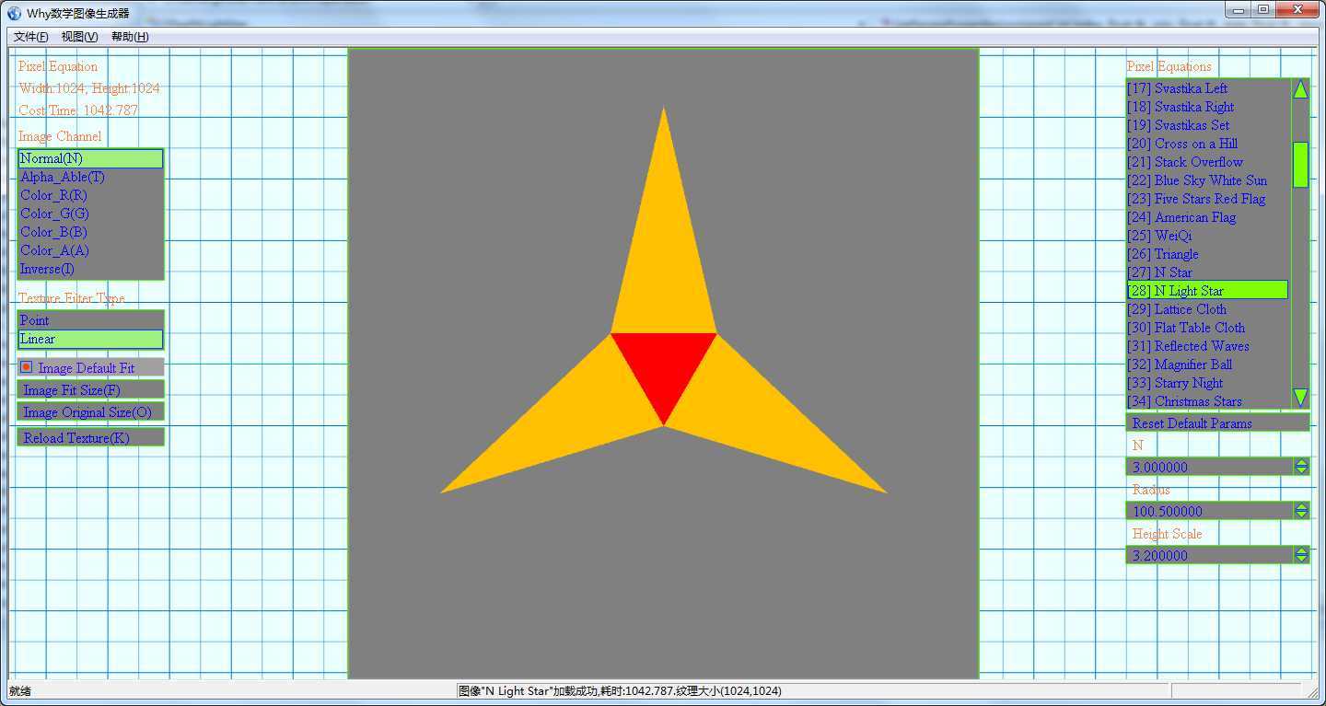Click the Cost Time 1042.787 label

point(78,110)
